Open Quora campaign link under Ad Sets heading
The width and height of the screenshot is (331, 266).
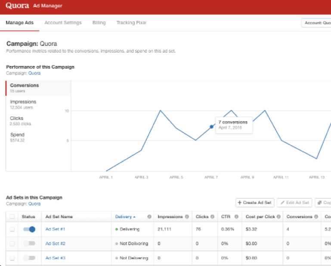[x=34, y=204]
